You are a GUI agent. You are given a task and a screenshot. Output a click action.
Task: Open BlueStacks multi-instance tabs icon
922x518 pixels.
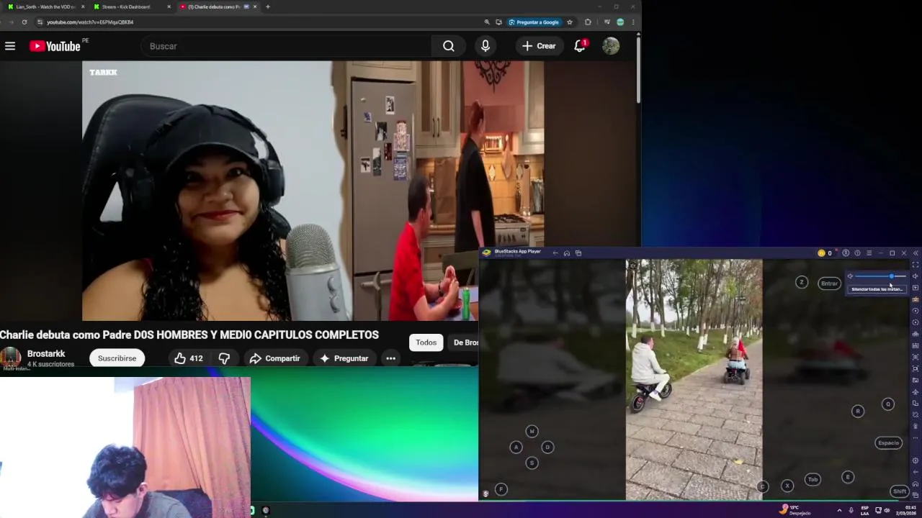point(578,253)
